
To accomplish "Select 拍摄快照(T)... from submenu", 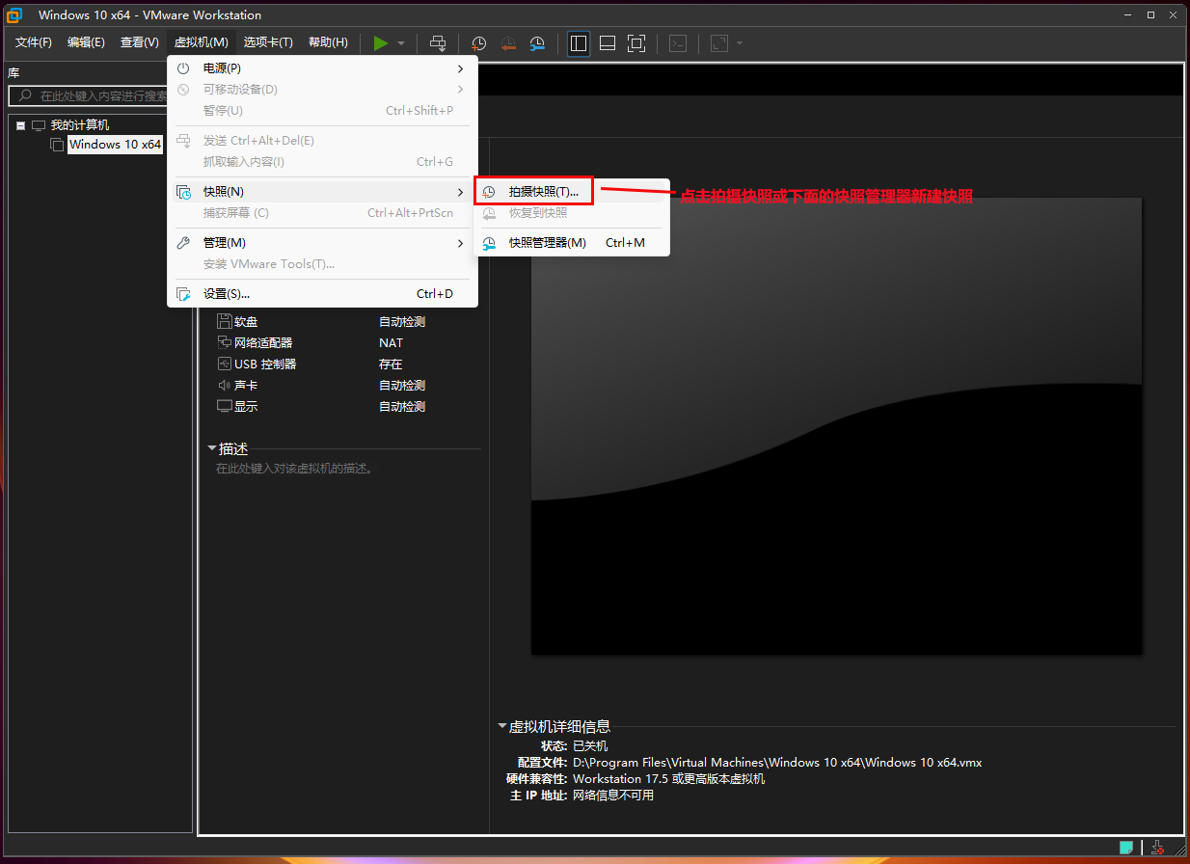I will 543,192.
